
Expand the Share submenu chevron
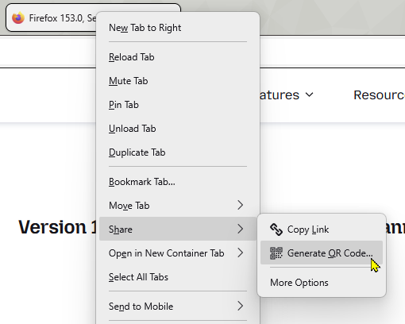[x=240, y=229]
